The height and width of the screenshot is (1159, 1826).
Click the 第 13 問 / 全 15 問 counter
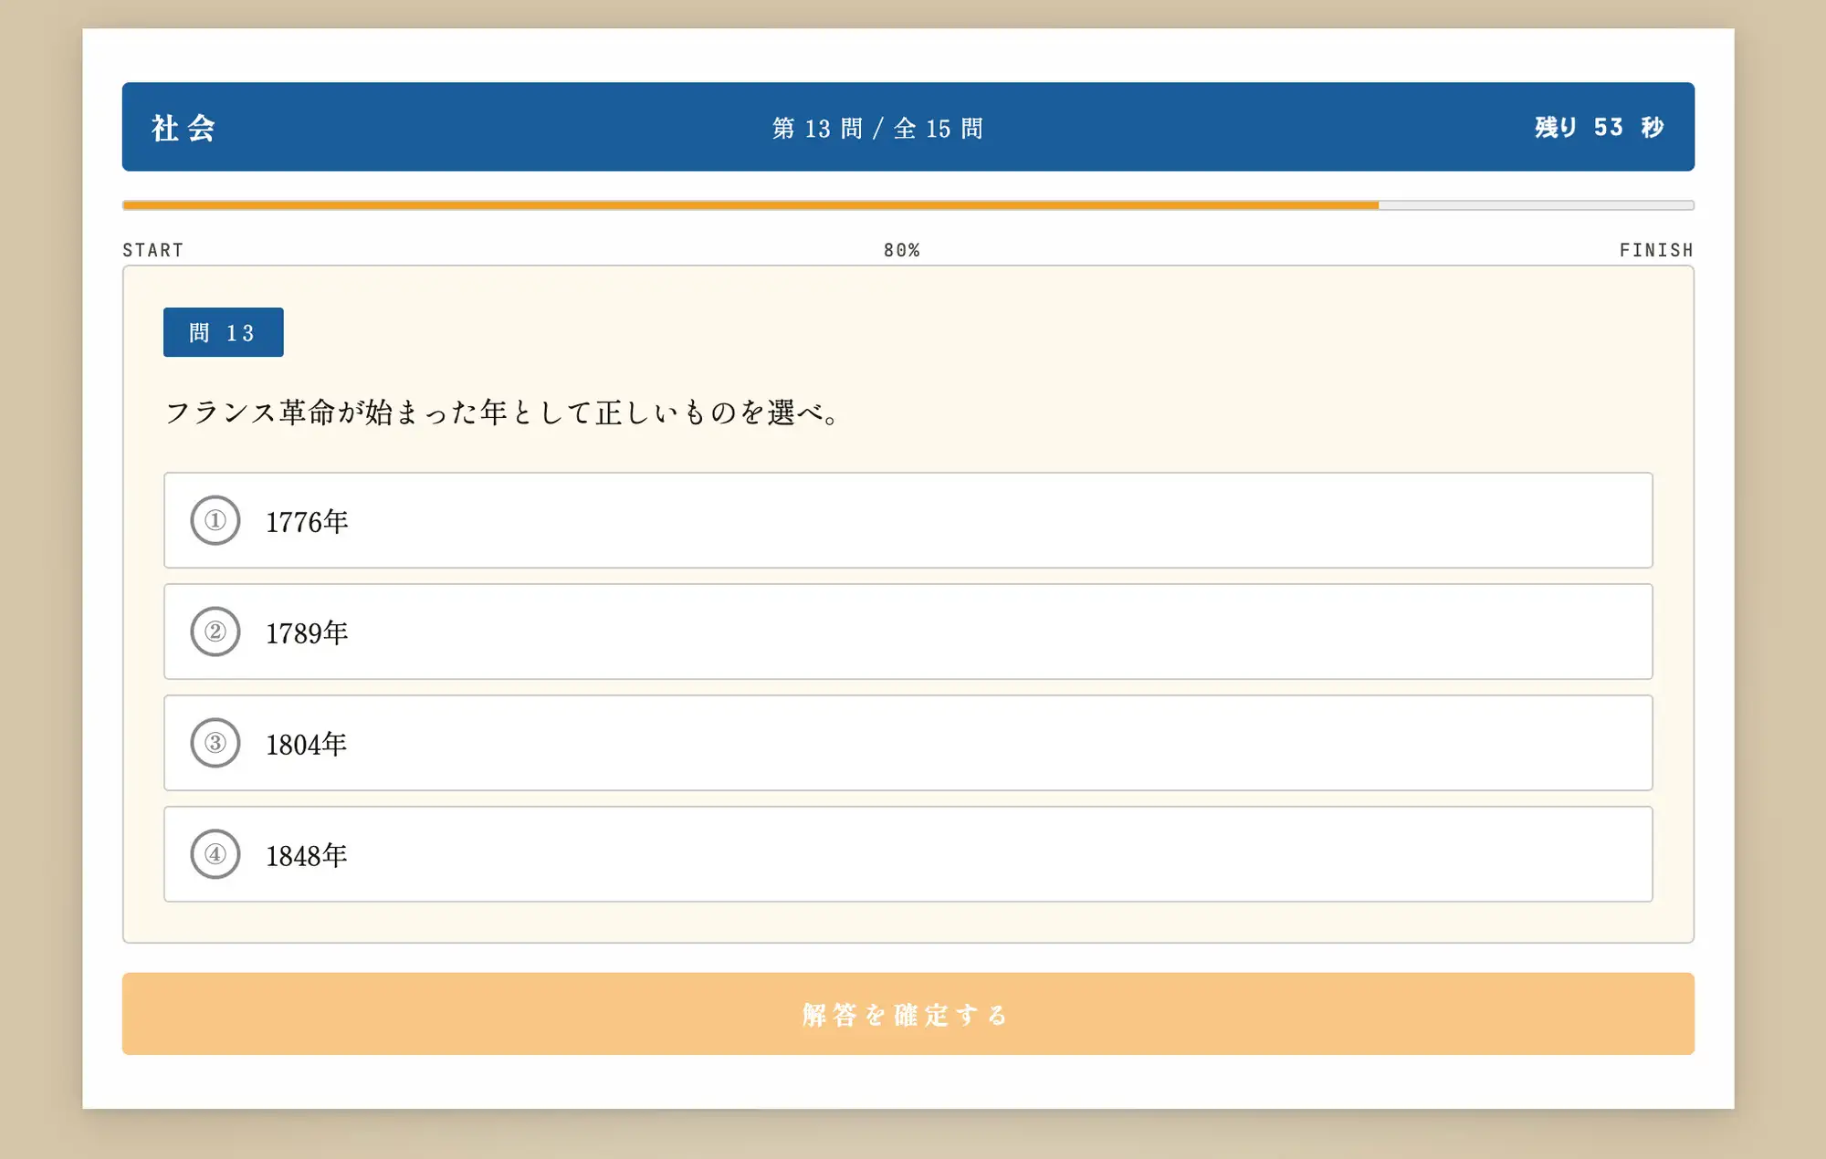click(x=877, y=128)
